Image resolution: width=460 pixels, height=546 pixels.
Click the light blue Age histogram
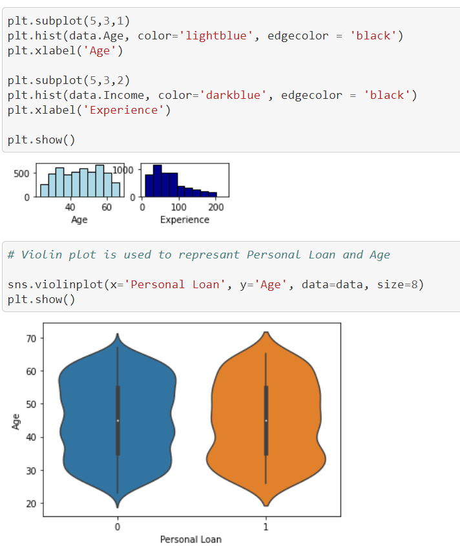coord(80,180)
